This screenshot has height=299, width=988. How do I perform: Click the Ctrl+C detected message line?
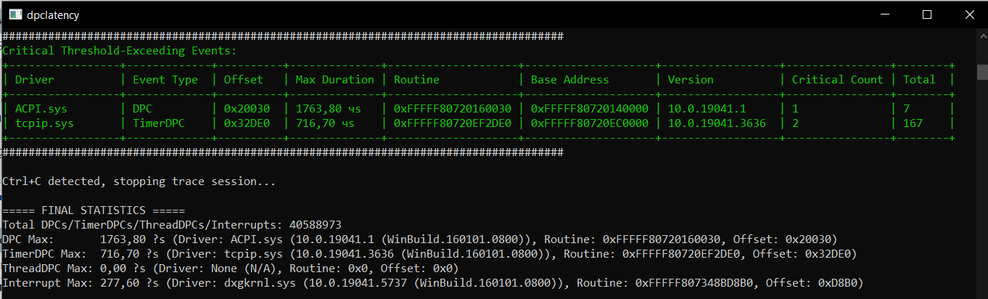click(139, 181)
